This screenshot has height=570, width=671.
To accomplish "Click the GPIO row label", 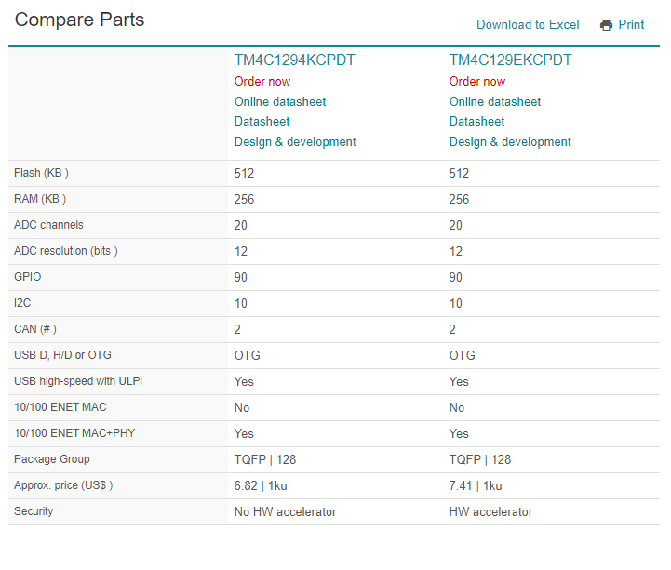I will (x=27, y=277).
